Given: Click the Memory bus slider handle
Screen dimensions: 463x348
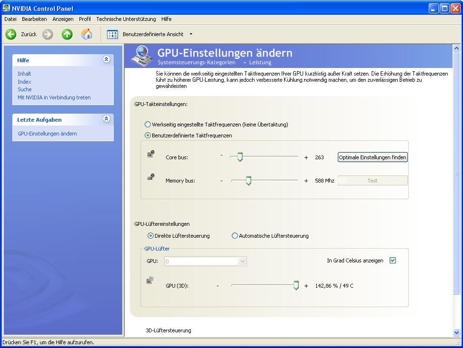Looking at the screenshot, I should point(248,181).
